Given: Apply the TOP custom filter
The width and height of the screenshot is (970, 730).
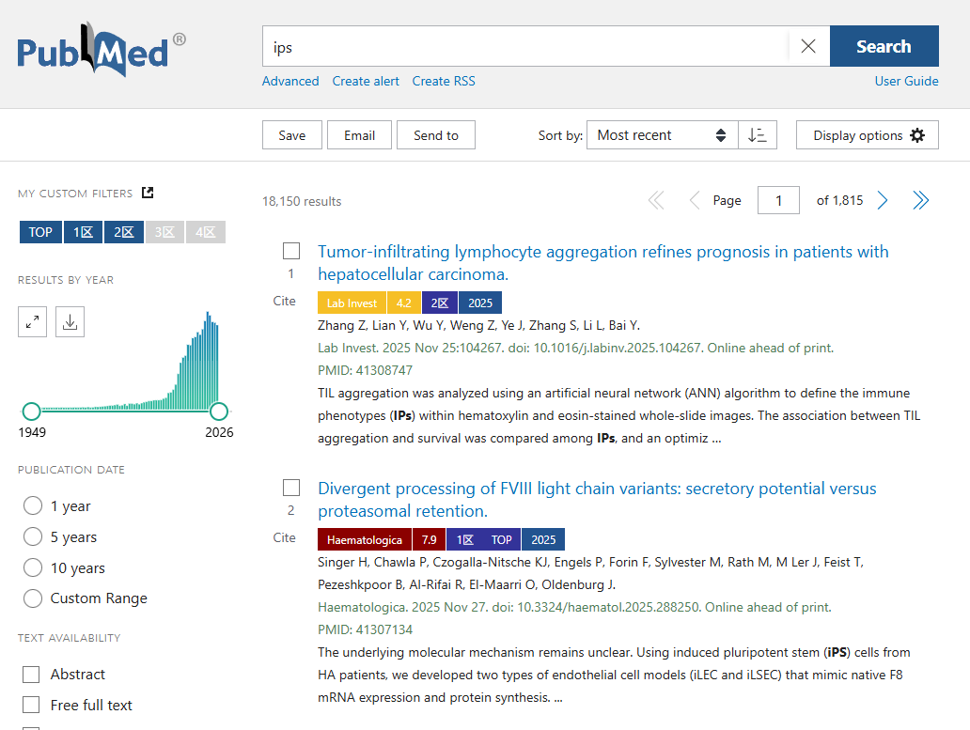Looking at the screenshot, I should (40, 232).
